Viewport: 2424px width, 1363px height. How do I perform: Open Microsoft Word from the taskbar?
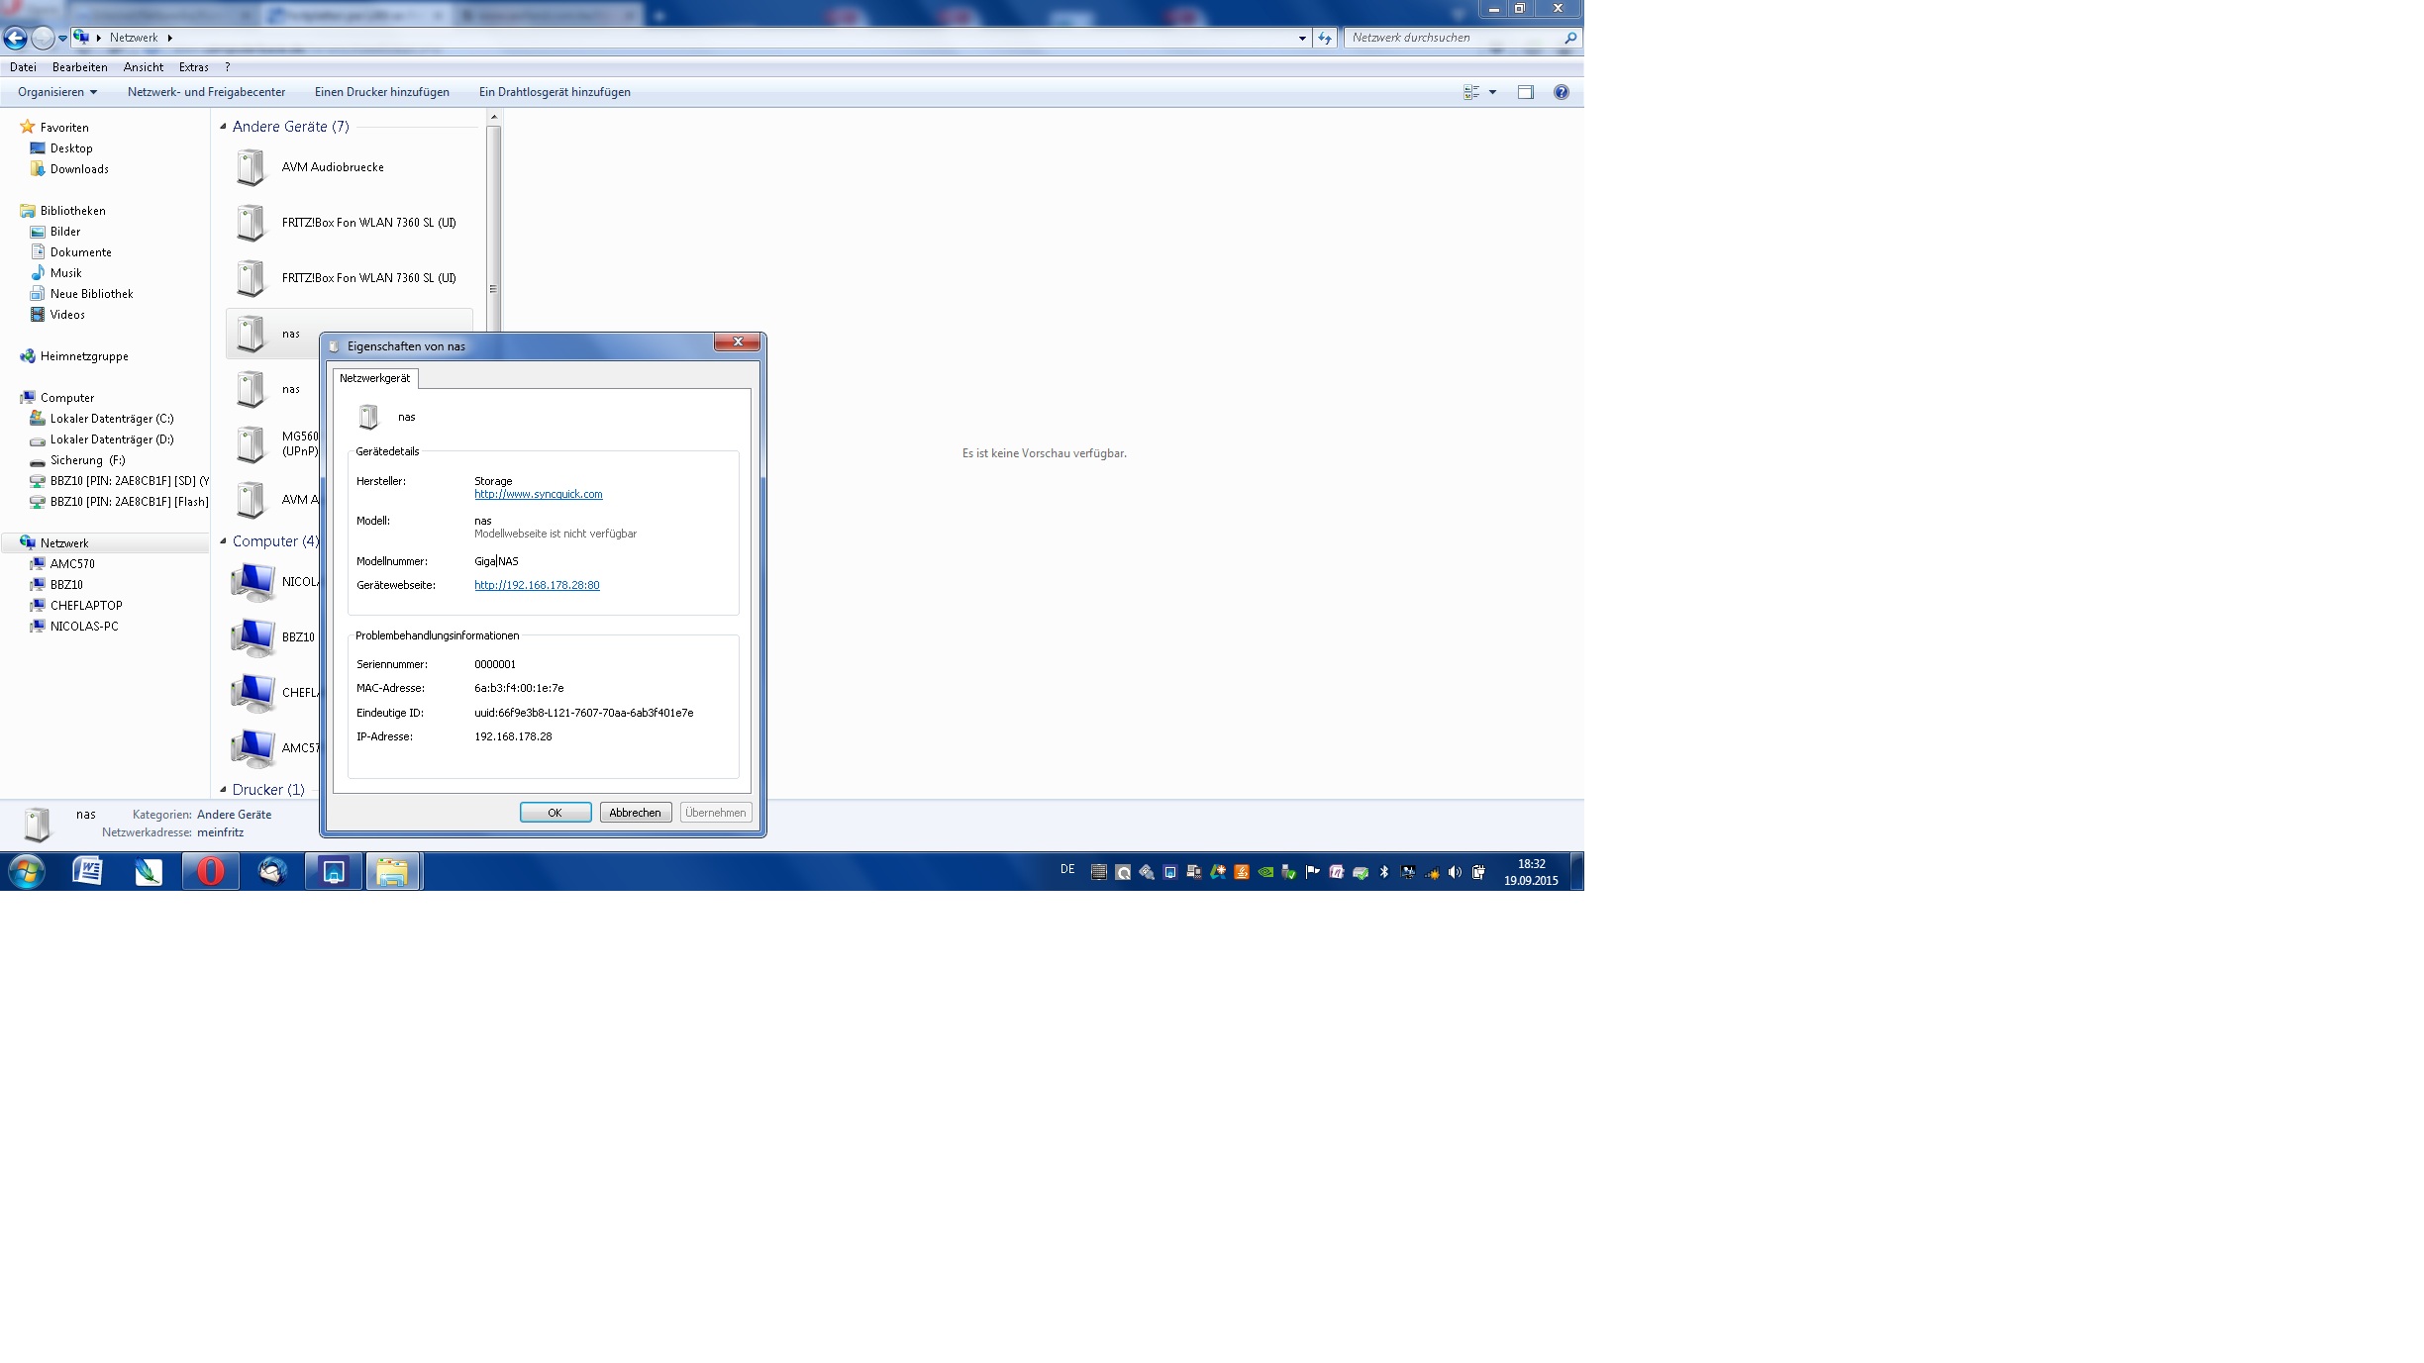[87, 871]
